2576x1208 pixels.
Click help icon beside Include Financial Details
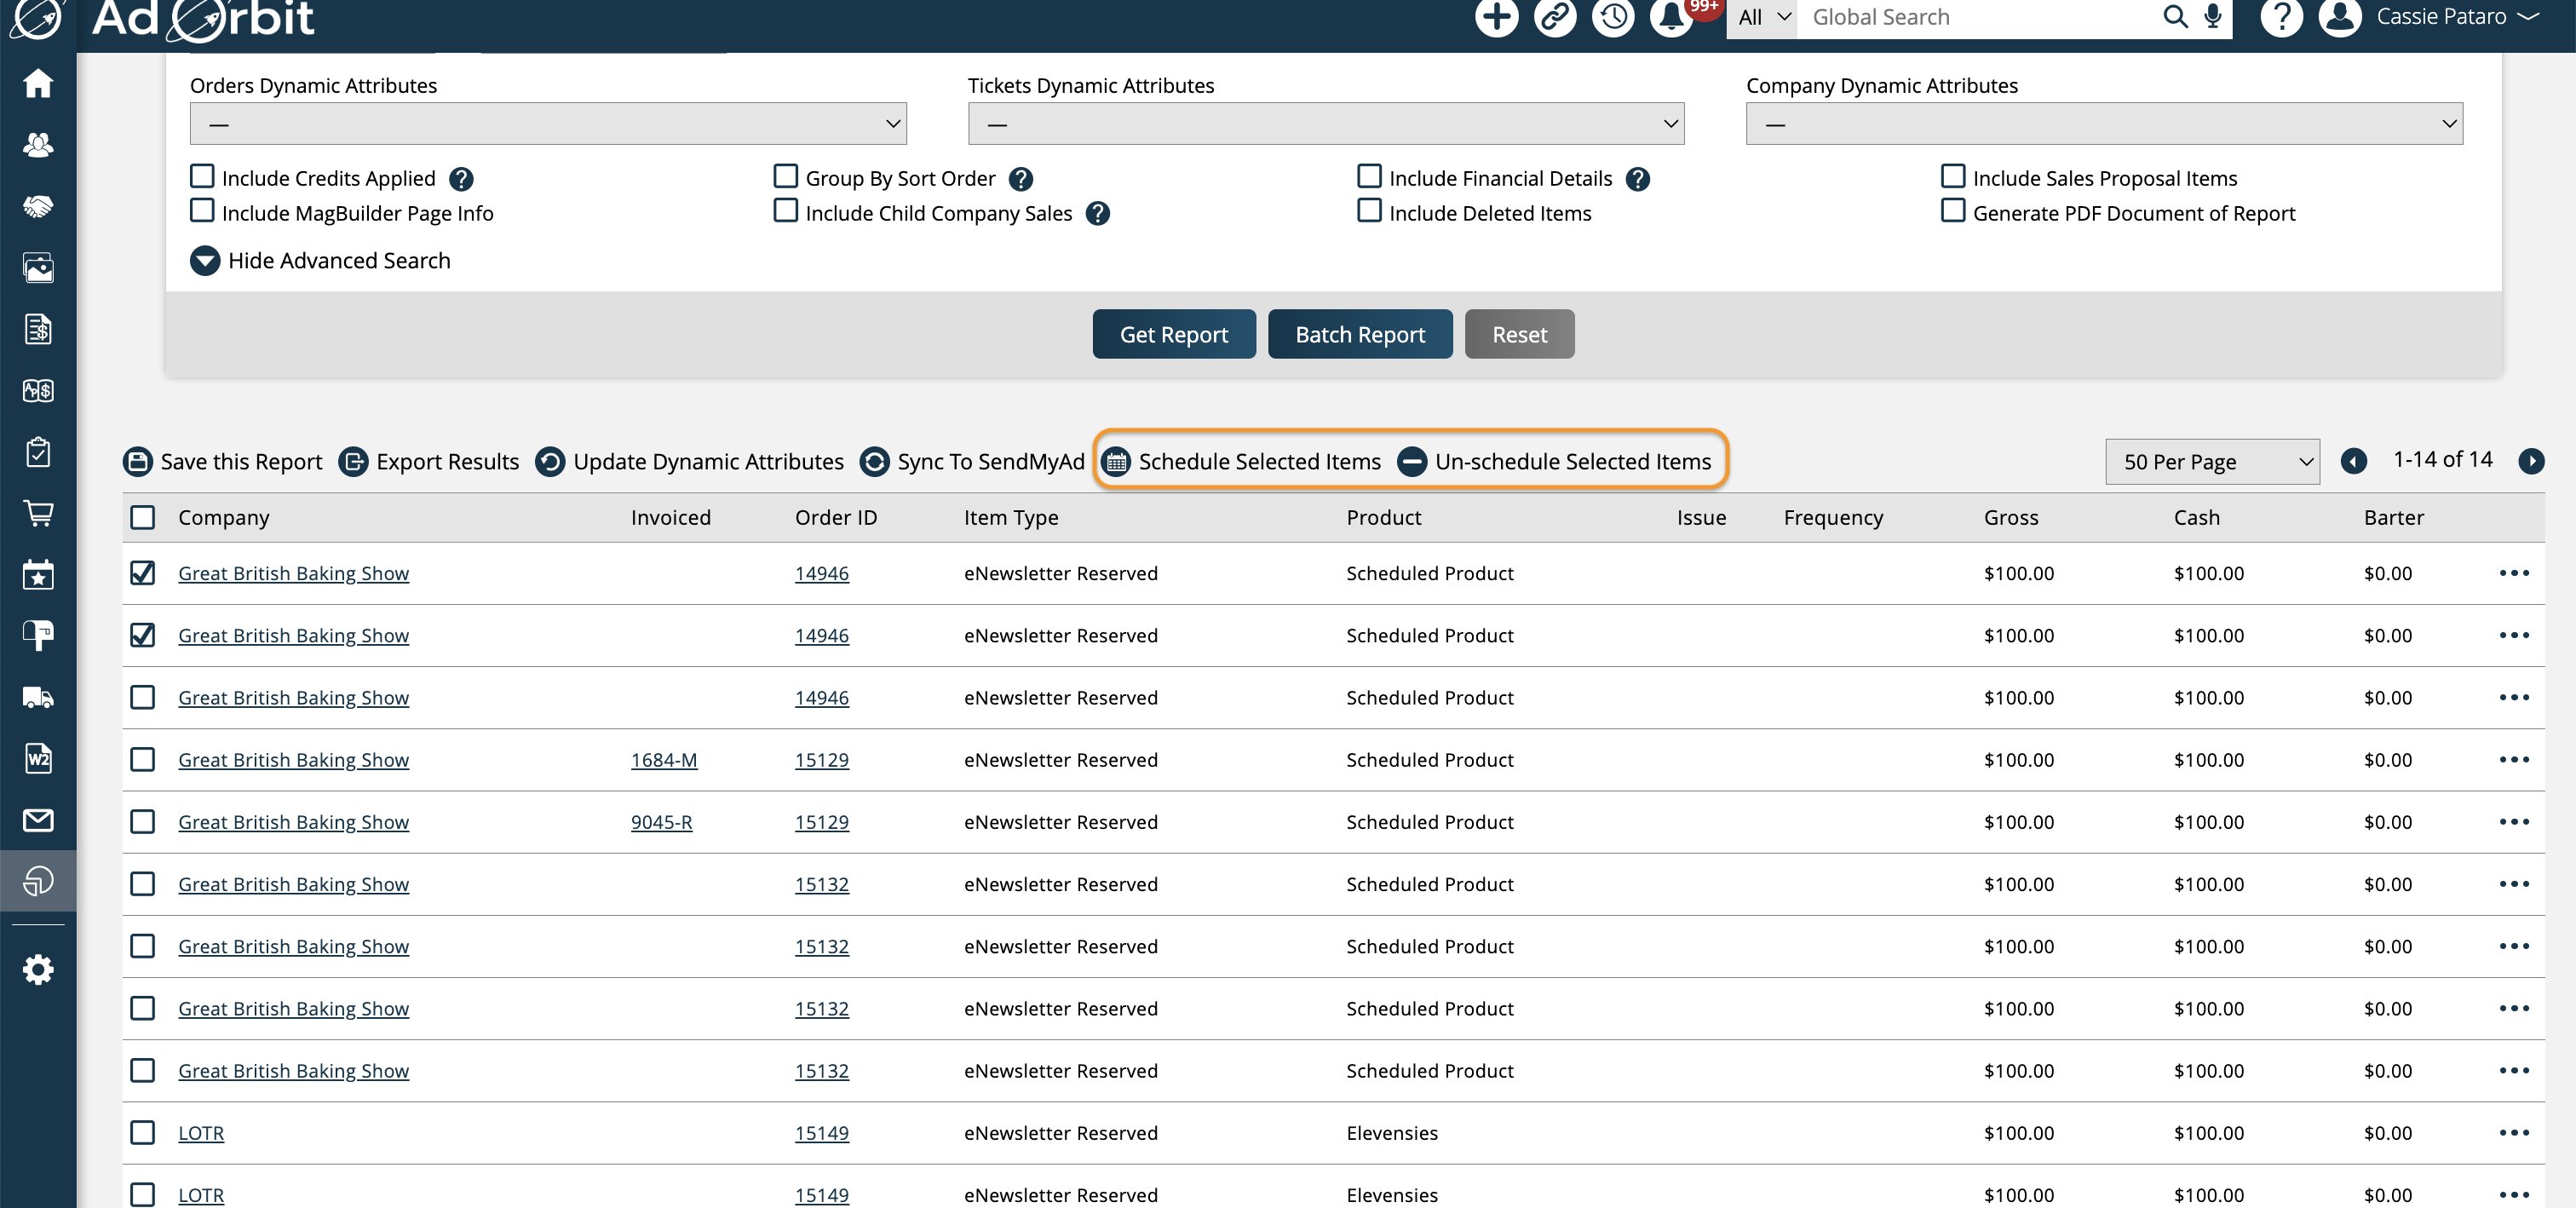pyautogui.click(x=1637, y=179)
